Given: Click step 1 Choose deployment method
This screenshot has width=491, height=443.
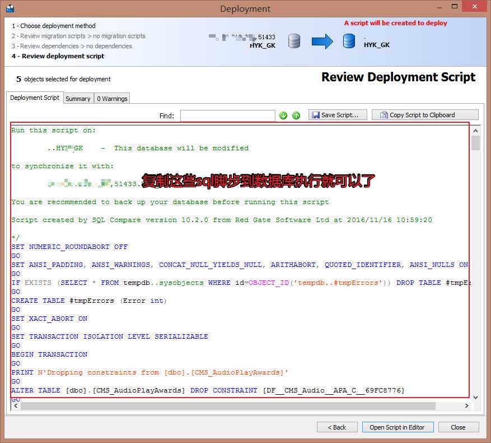Looking at the screenshot, I should pyautogui.click(x=54, y=26).
